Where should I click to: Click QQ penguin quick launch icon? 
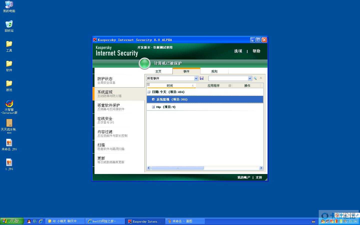coord(29,221)
